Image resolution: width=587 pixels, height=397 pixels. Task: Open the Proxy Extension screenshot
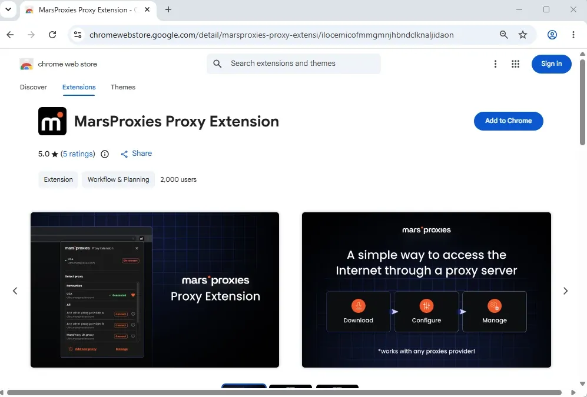click(x=155, y=290)
